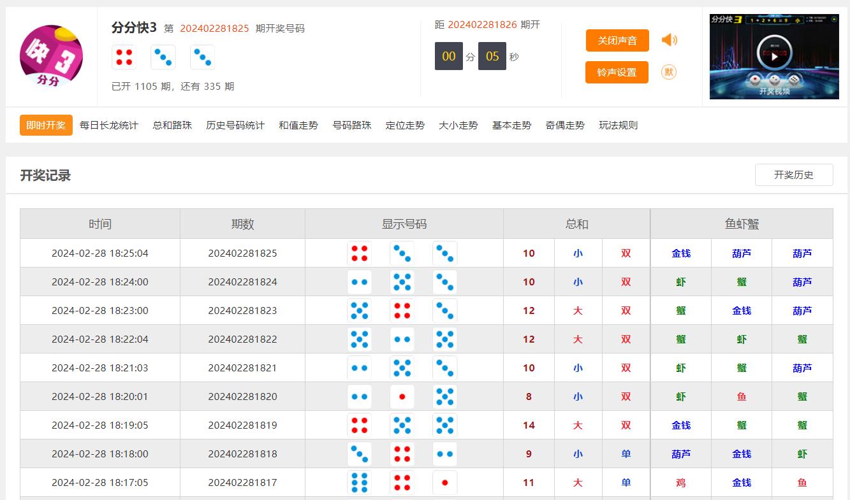Screen dimensions: 850x500
Task: Select the 大小走势 tab
Action: [x=458, y=125]
